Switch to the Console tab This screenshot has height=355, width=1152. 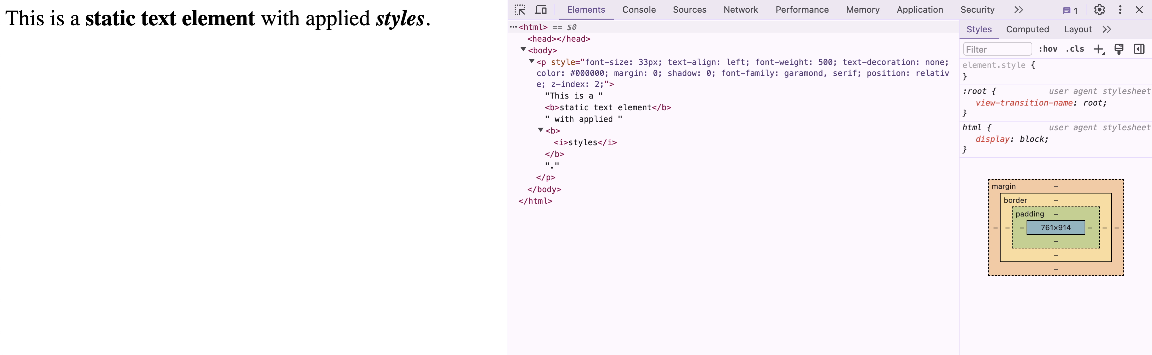point(639,10)
